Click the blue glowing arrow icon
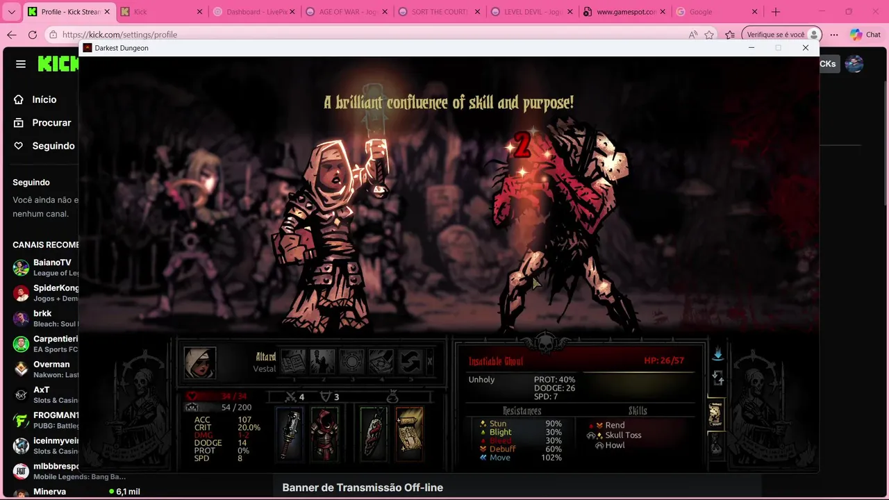Image resolution: width=889 pixels, height=500 pixels. 717,354
